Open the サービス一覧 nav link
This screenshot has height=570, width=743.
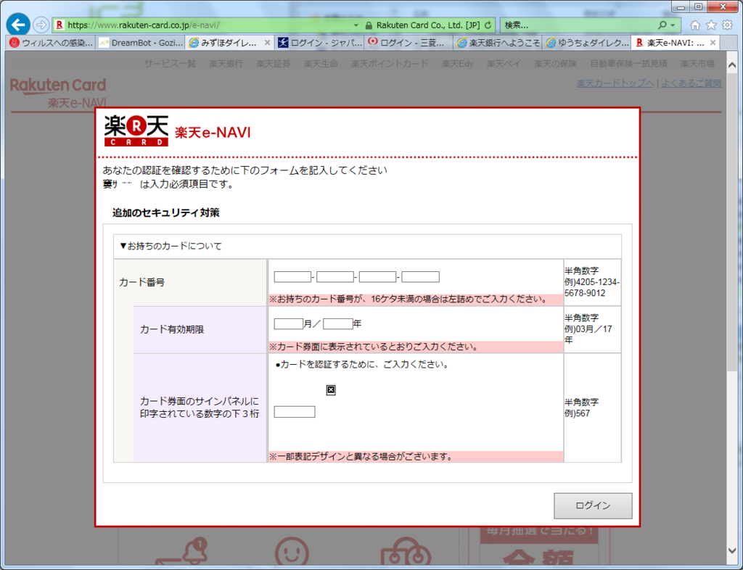(x=170, y=63)
